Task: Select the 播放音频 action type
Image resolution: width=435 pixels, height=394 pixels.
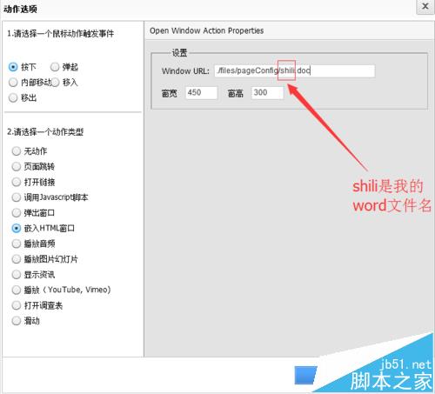Action: (x=17, y=244)
